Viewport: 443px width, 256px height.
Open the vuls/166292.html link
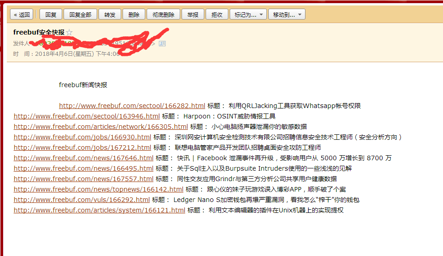tap(82, 200)
